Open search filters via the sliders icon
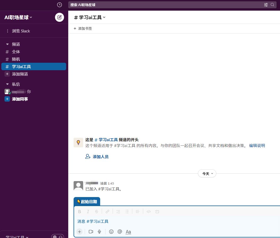280x238 pixels. pos(266,5)
